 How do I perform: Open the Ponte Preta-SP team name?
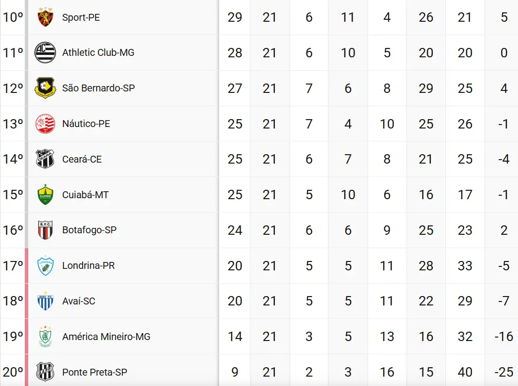click(95, 372)
